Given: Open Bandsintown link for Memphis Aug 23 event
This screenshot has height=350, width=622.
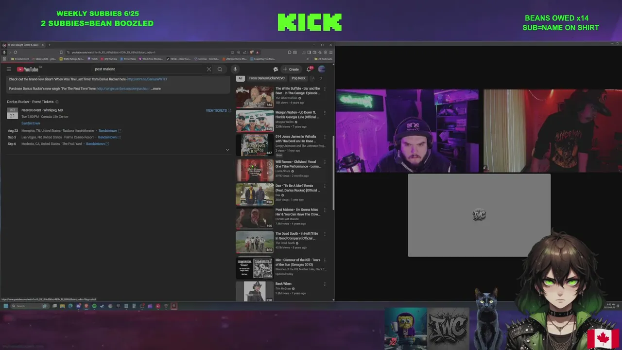Looking at the screenshot, I should tap(109, 131).
